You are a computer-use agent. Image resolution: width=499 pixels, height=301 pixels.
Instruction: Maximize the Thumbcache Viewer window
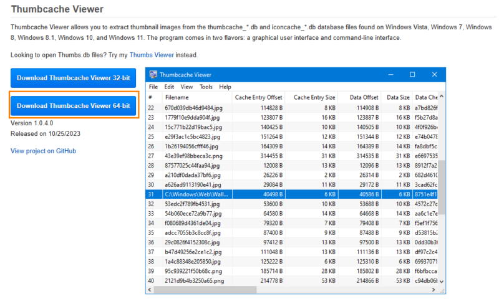coord(412,75)
